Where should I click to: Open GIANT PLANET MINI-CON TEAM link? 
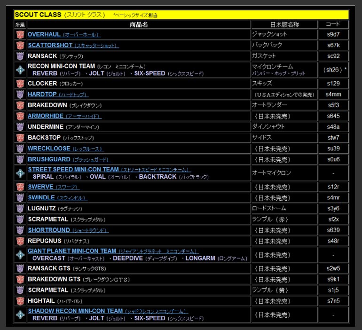tap(113, 251)
